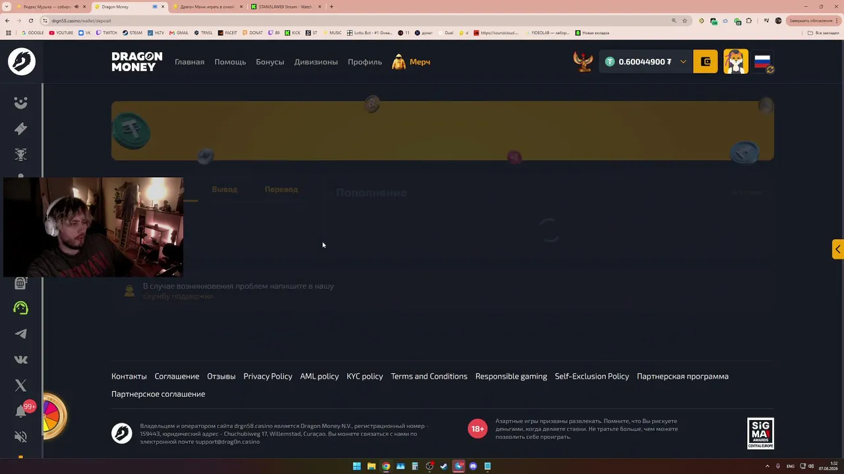Reload the page with the refresh button
Viewport: 844px width, 474px height.
[30, 20]
